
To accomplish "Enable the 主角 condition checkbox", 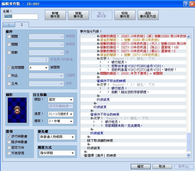I will (x=9, y=83).
